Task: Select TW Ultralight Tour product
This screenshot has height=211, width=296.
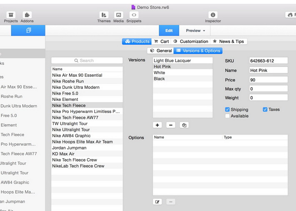Action: click(x=87, y=123)
